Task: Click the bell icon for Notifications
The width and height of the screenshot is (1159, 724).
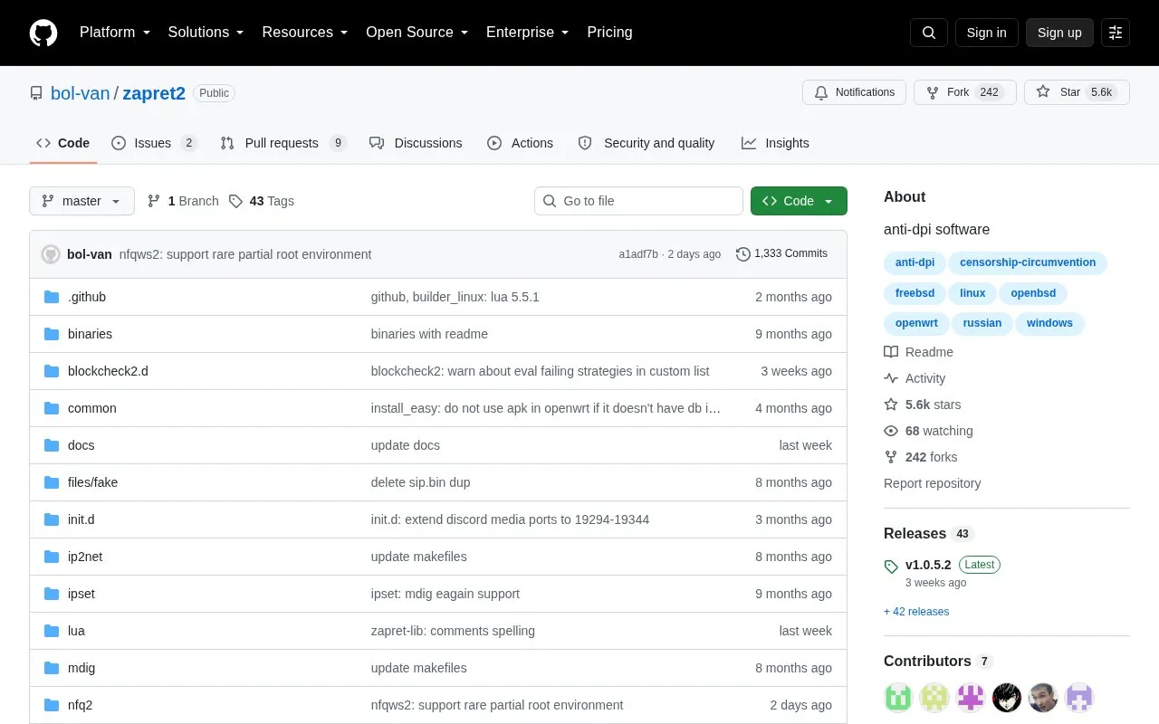Action: tap(821, 92)
